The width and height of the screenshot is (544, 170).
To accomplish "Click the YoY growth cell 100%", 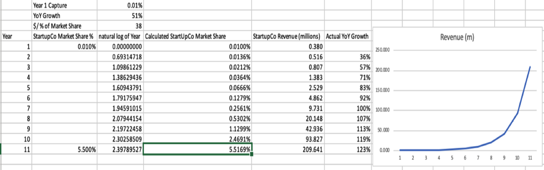I will coord(348,108).
